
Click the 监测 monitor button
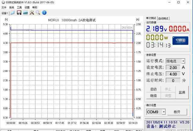click(182, 92)
